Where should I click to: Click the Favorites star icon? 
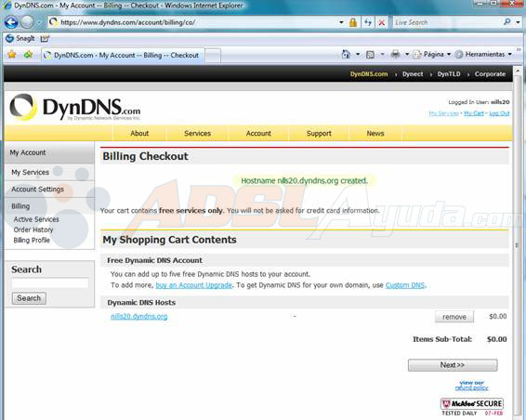click(x=12, y=54)
